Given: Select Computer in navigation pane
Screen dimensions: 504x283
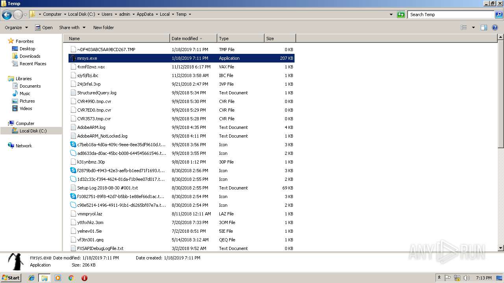Looking at the screenshot, I should tap(25, 123).
